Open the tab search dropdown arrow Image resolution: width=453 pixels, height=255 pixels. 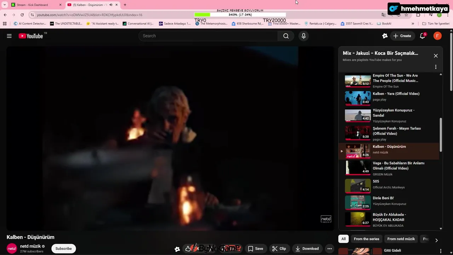point(5,5)
